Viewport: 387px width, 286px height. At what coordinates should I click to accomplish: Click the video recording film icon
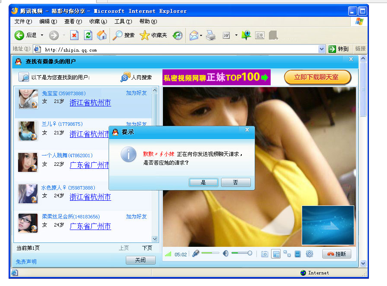297,254
